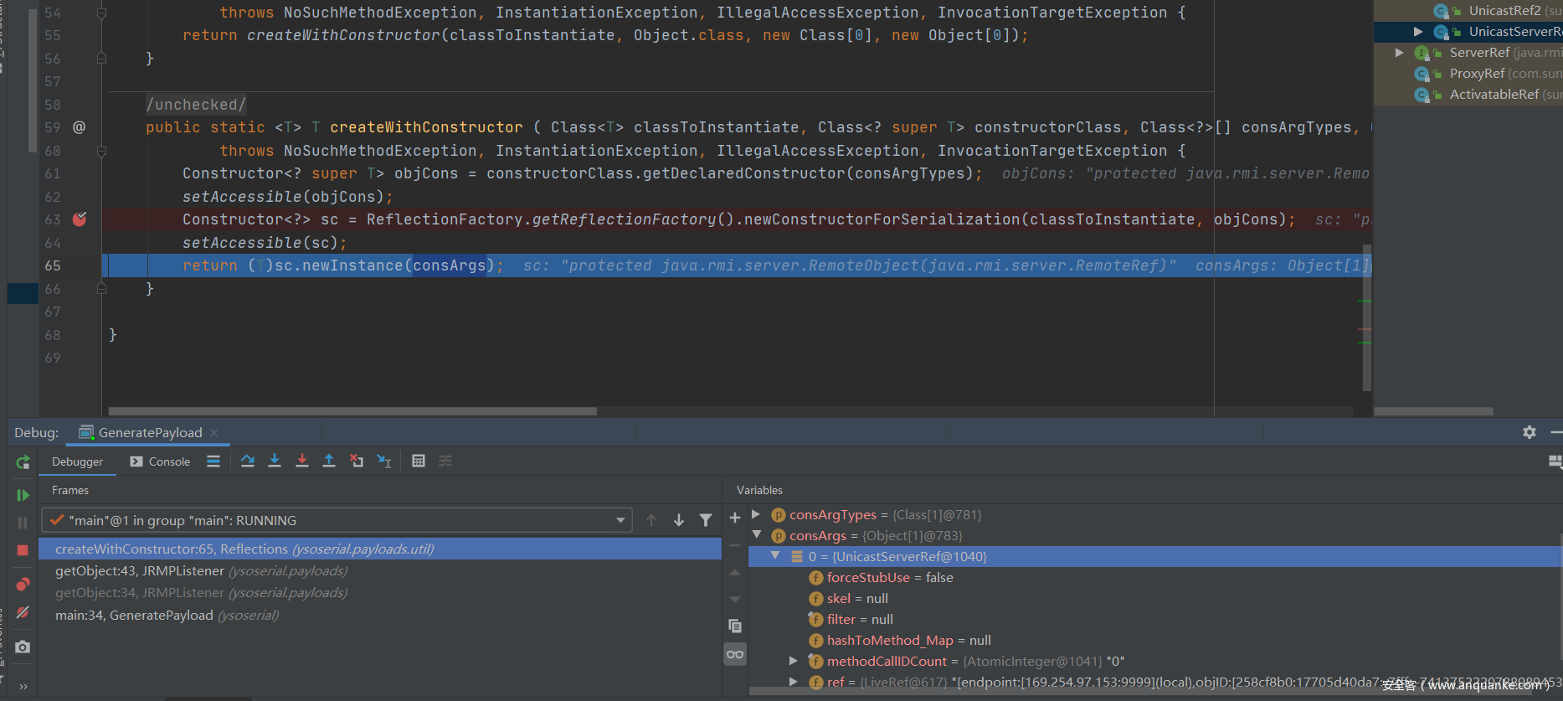Viewport: 1563px width, 701px height.
Task: Open View Breakpoints double red circles
Action: tap(23, 585)
